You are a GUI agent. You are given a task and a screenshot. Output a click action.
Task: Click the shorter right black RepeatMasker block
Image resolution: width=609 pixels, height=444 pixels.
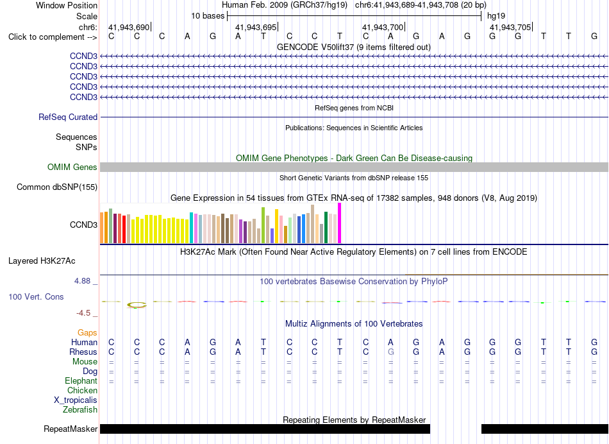[545, 429]
